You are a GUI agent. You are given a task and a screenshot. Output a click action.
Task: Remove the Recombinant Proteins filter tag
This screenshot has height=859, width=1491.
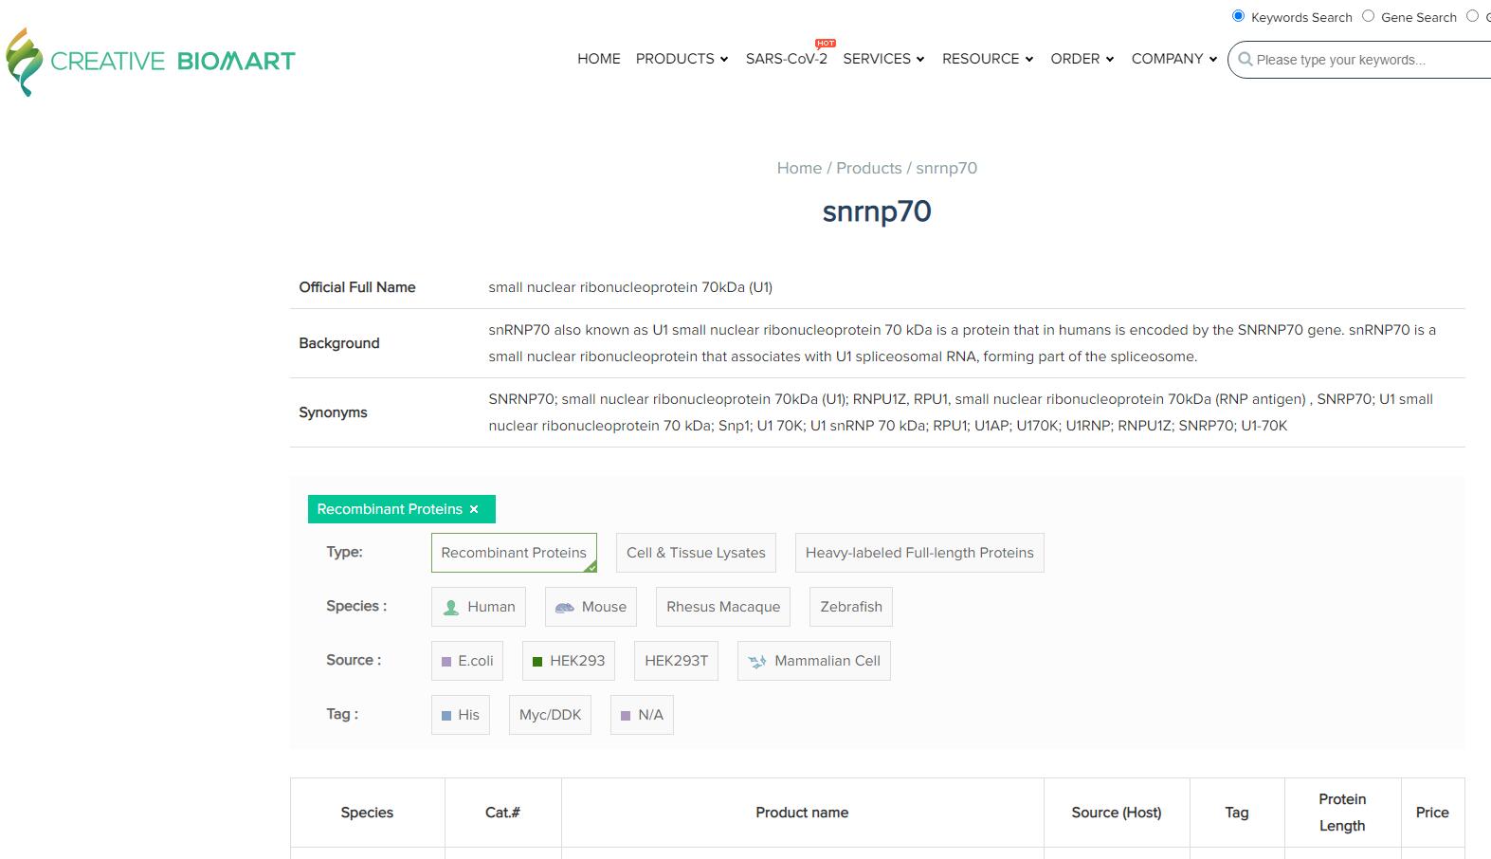tap(474, 509)
